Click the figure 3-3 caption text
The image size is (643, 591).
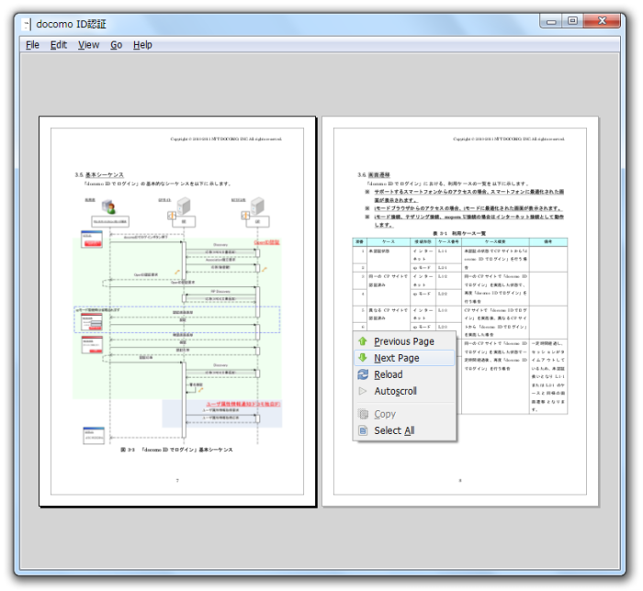coord(176,450)
